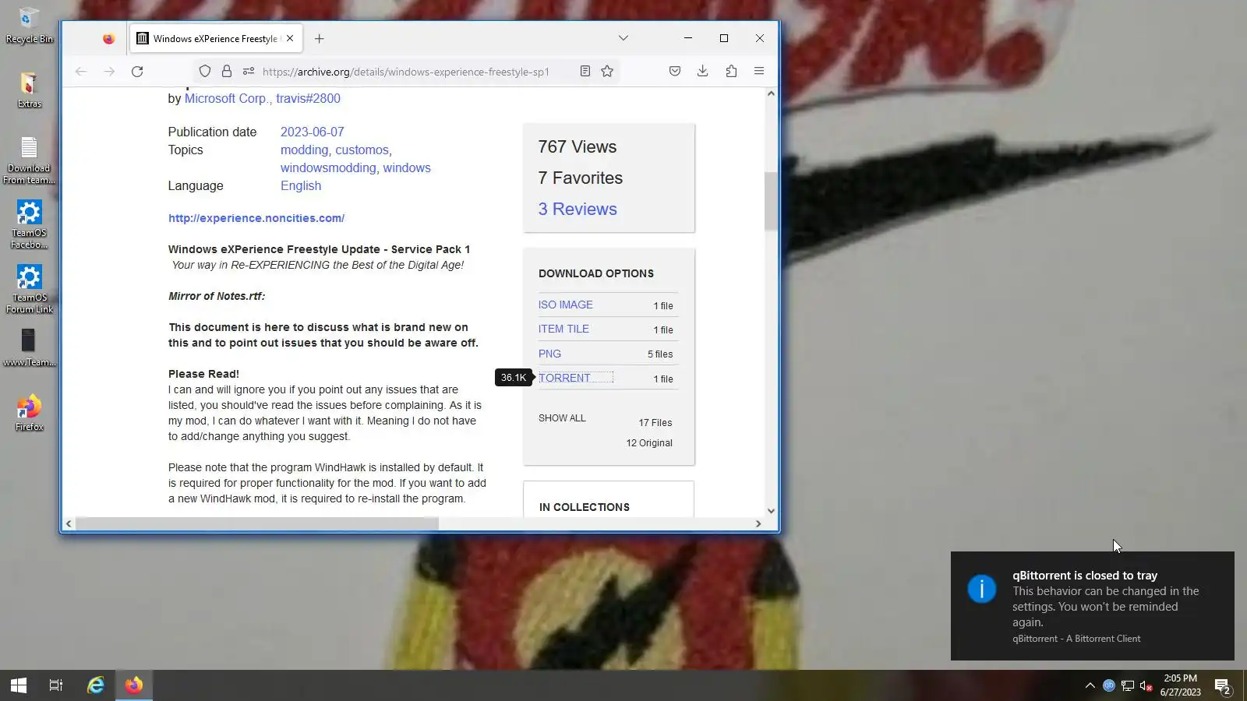The width and height of the screenshot is (1247, 701).
Task: Close the Windows eXPerience Freestyle tab
Action: 290,38
